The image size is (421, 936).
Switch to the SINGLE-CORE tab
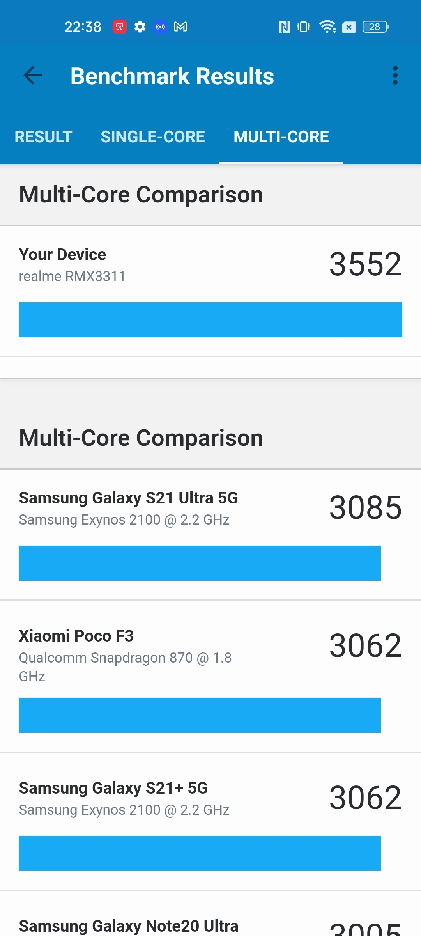(153, 137)
